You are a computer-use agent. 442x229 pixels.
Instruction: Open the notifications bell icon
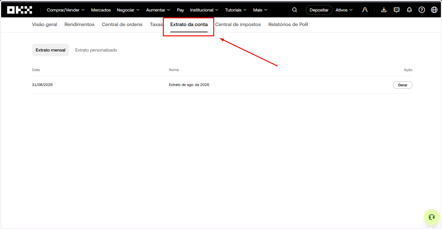(x=409, y=10)
